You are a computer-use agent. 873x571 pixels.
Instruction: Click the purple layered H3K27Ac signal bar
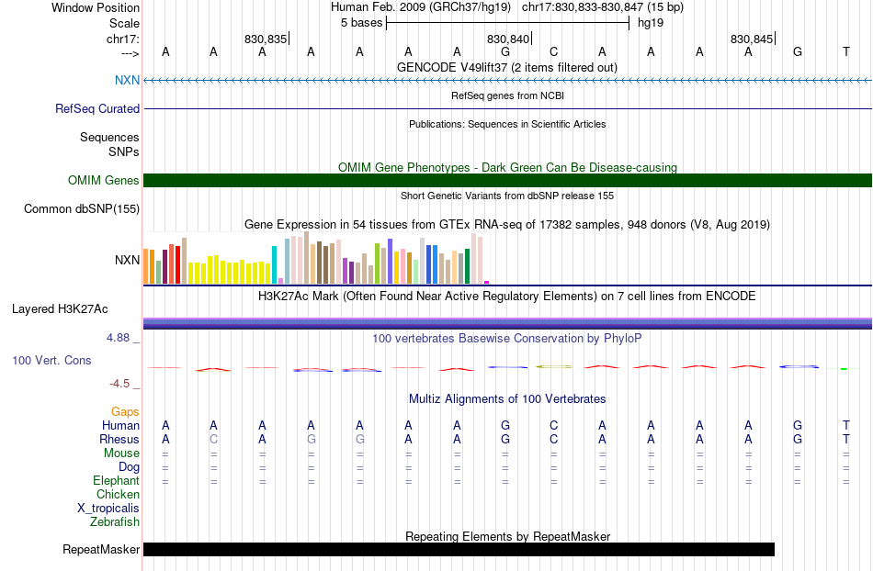coord(507,323)
